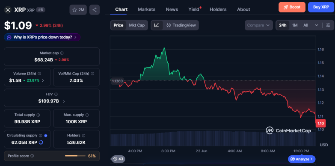Click the history clock 43 badge
The width and height of the screenshot is (335, 166).
[118, 159]
